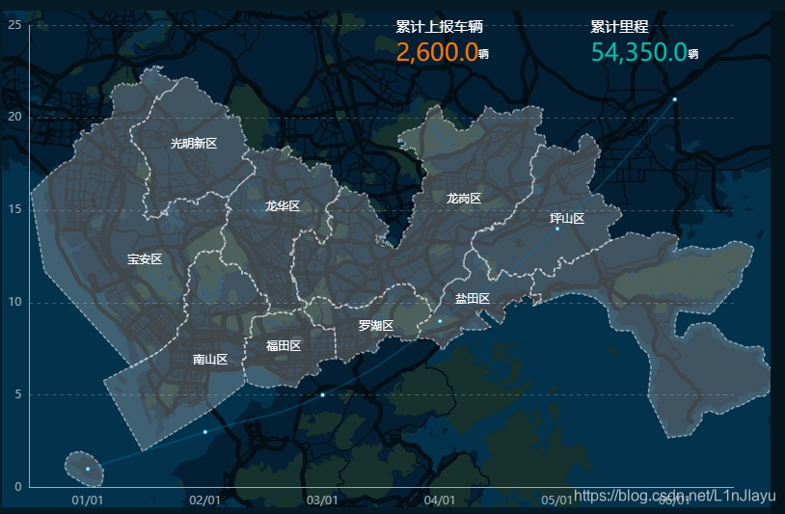Click the 宝安区 district label
This screenshot has width=785, height=514.
pos(145,259)
